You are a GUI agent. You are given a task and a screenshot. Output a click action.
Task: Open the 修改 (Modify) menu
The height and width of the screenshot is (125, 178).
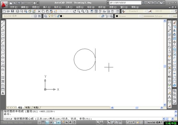point(102,7)
